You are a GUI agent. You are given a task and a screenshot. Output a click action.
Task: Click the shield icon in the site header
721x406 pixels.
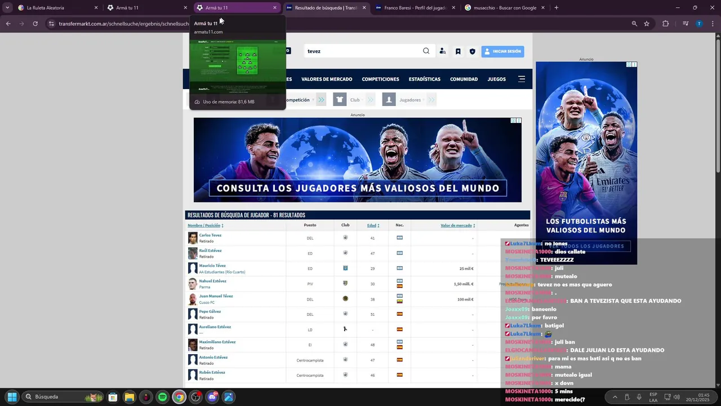tap(472, 51)
